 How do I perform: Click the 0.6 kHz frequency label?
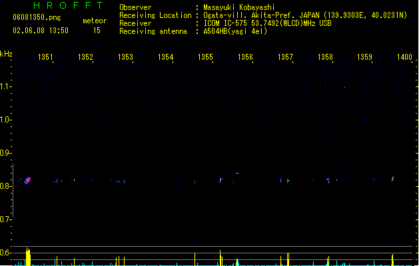[5, 253]
